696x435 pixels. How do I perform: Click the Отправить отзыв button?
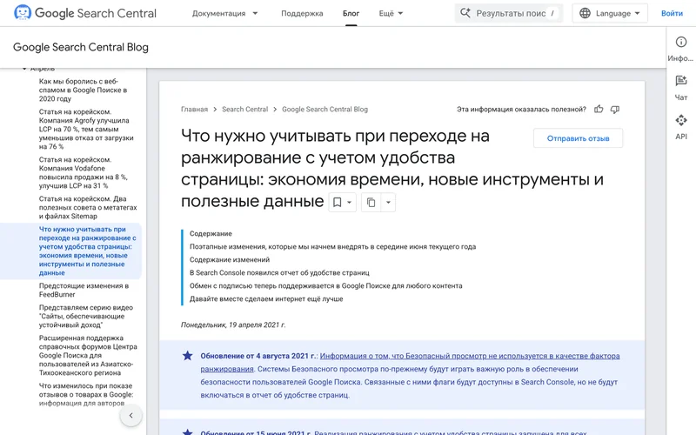578,138
